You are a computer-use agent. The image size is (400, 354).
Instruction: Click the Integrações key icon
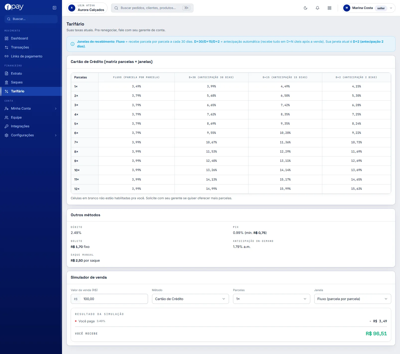click(x=6, y=126)
